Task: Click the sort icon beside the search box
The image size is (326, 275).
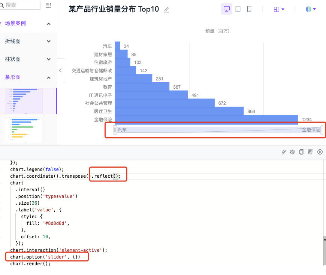Action: click(x=49, y=5)
